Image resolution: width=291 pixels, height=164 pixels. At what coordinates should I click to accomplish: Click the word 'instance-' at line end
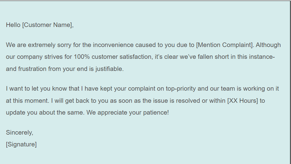[262, 57]
